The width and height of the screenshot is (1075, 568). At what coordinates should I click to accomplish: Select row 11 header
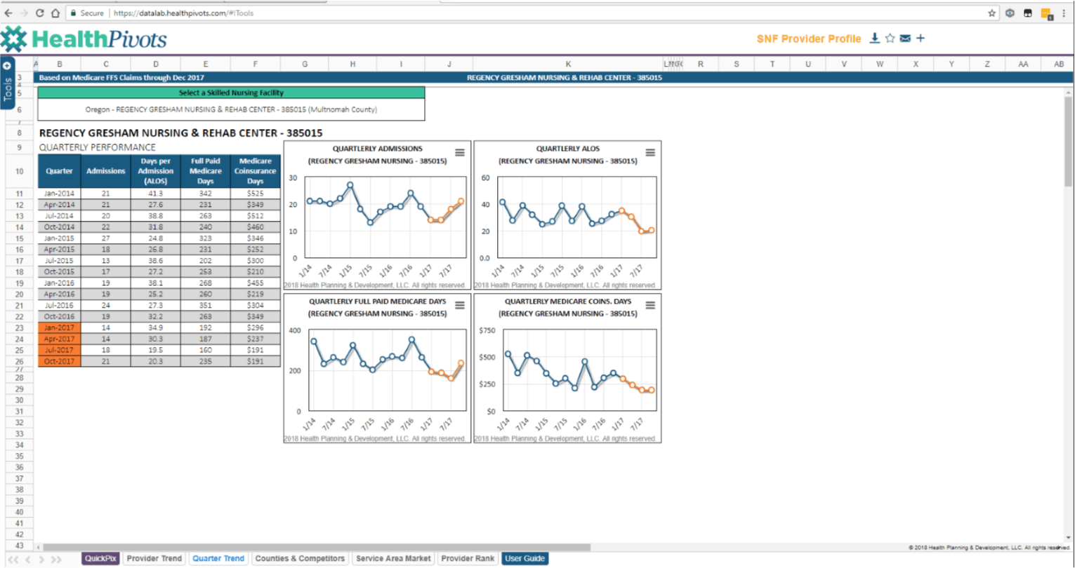coord(19,194)
